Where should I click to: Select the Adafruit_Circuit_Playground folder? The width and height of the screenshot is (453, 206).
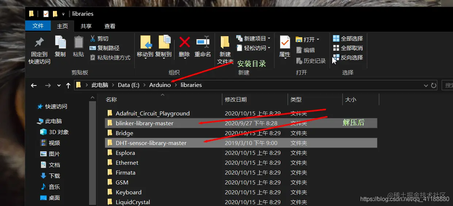coord(241,113)
